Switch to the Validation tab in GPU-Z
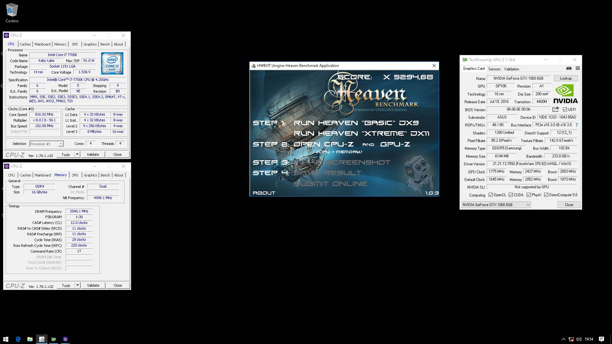612x344 pixels. click(512, 69)
